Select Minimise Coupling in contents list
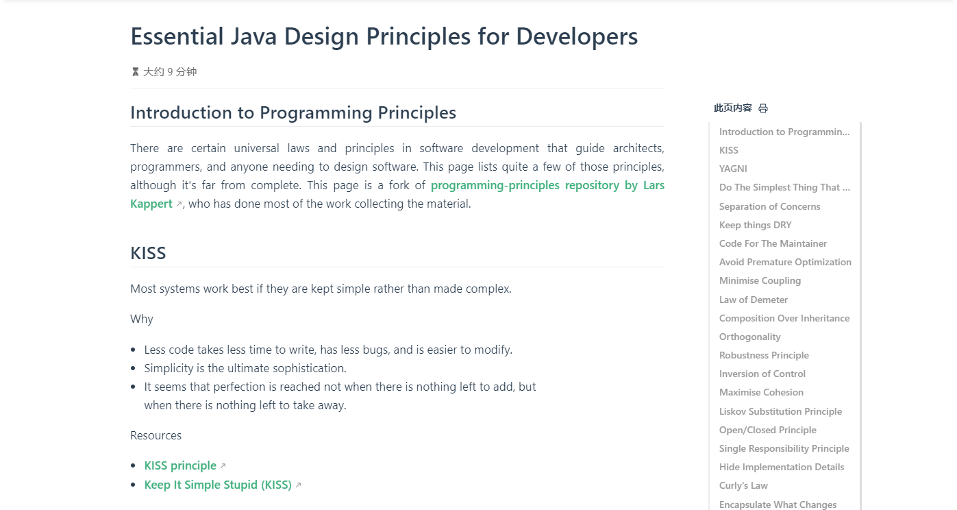 point(760,280)
